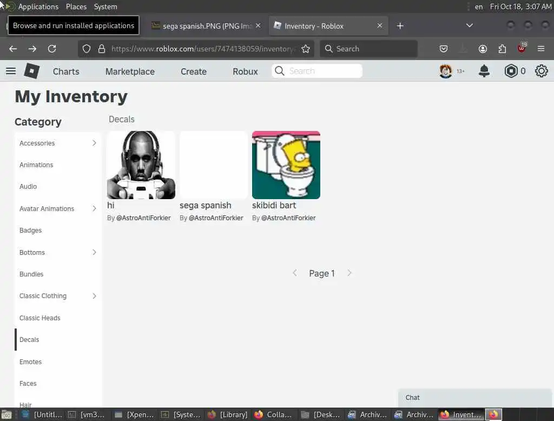Select the Faces category
Image resolution: width=554 pixels, height=421 pixels.
coord(58,383)
